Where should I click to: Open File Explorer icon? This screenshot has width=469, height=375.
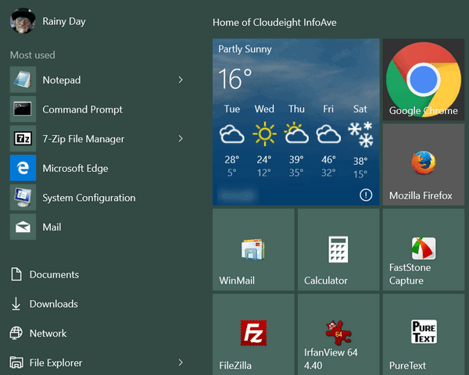16,362
